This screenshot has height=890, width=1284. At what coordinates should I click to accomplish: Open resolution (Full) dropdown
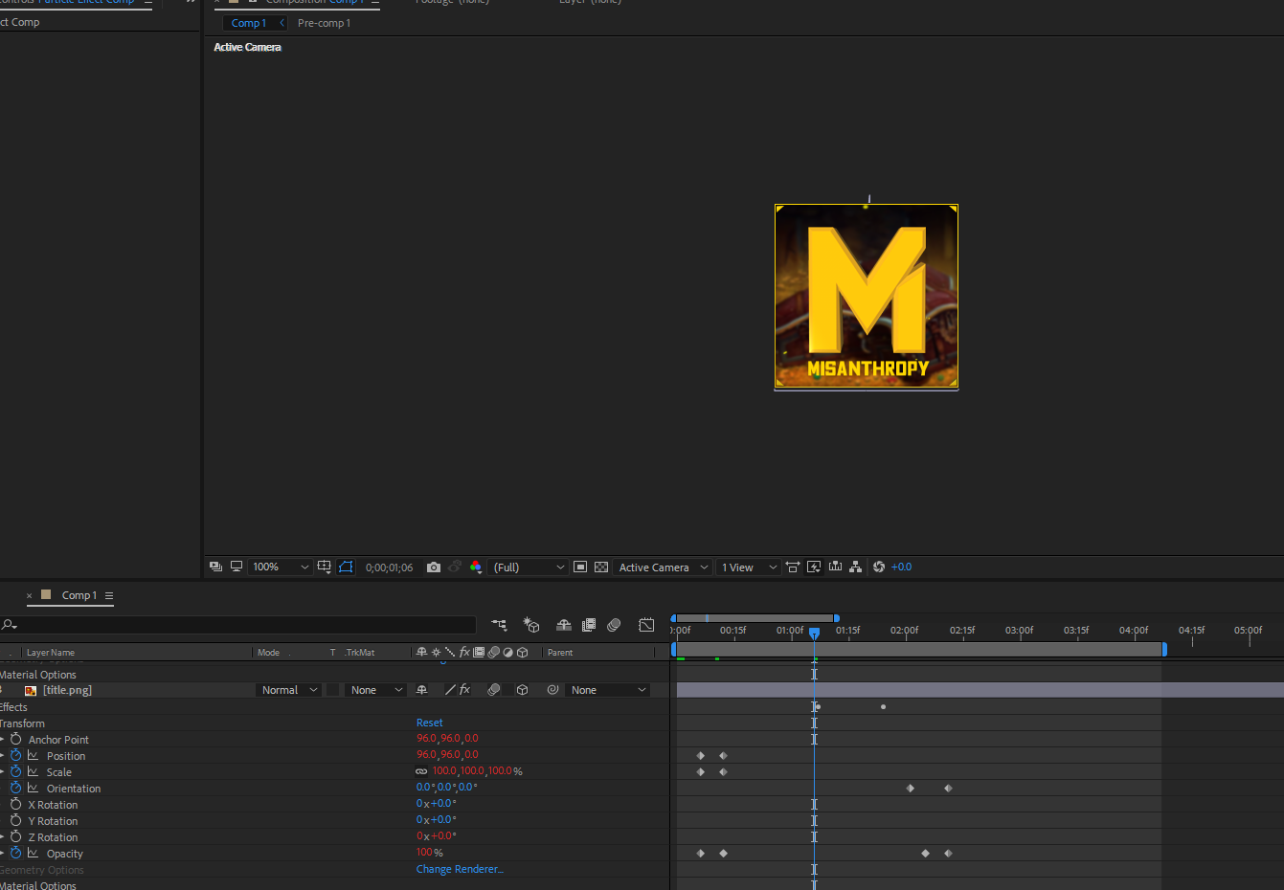(529, 567)
